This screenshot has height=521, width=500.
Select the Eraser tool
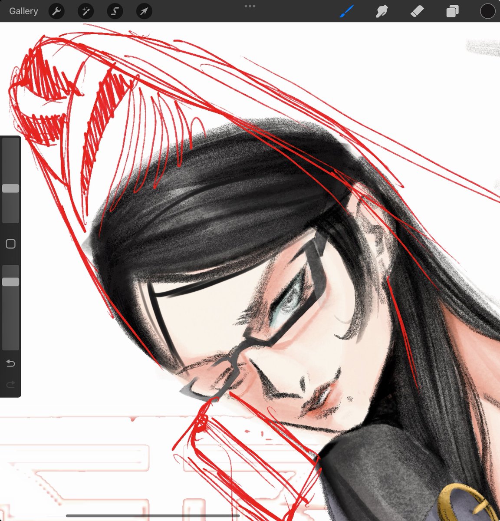[x=417, y=11]
